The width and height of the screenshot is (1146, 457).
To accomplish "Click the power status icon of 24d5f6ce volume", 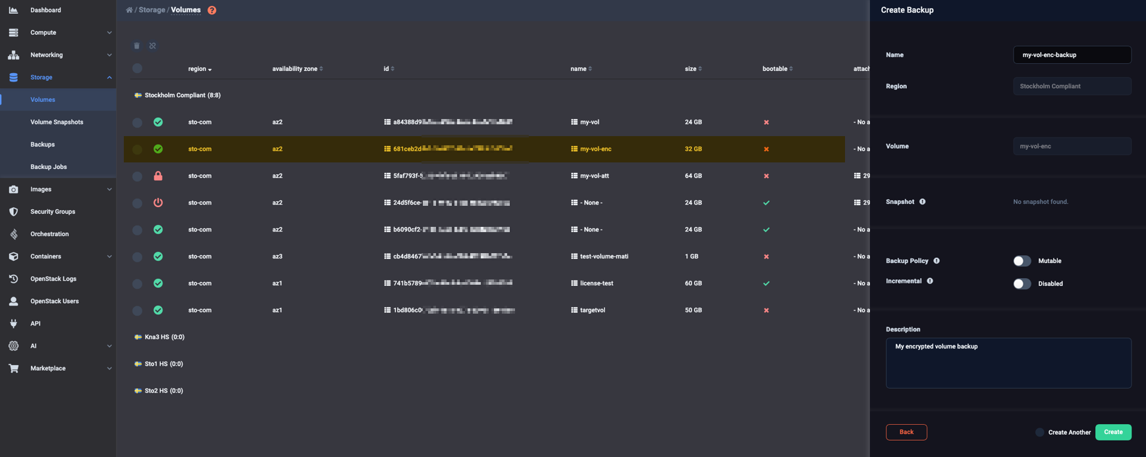I will point(158,203).
